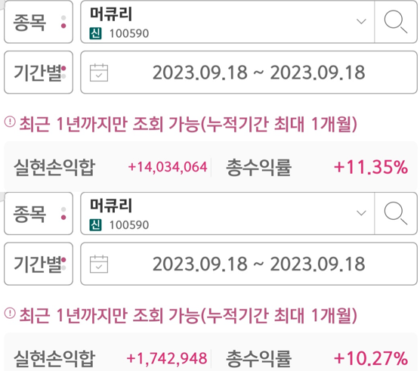Tap the green 신 badge next to upper 100590

click(x=95, y=33)
